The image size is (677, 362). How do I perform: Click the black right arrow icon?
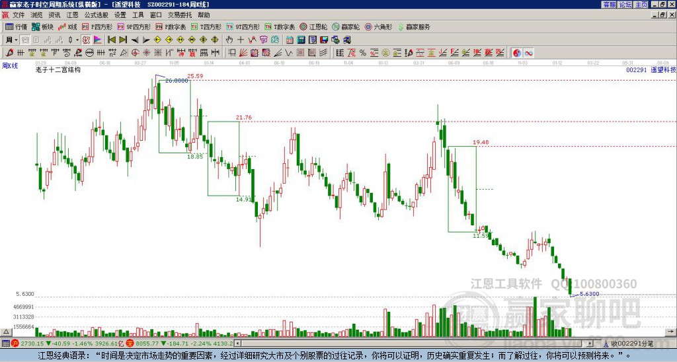146,40
